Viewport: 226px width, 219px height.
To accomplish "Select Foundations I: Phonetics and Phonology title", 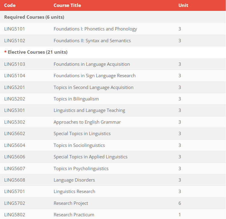I will point(95,29).
